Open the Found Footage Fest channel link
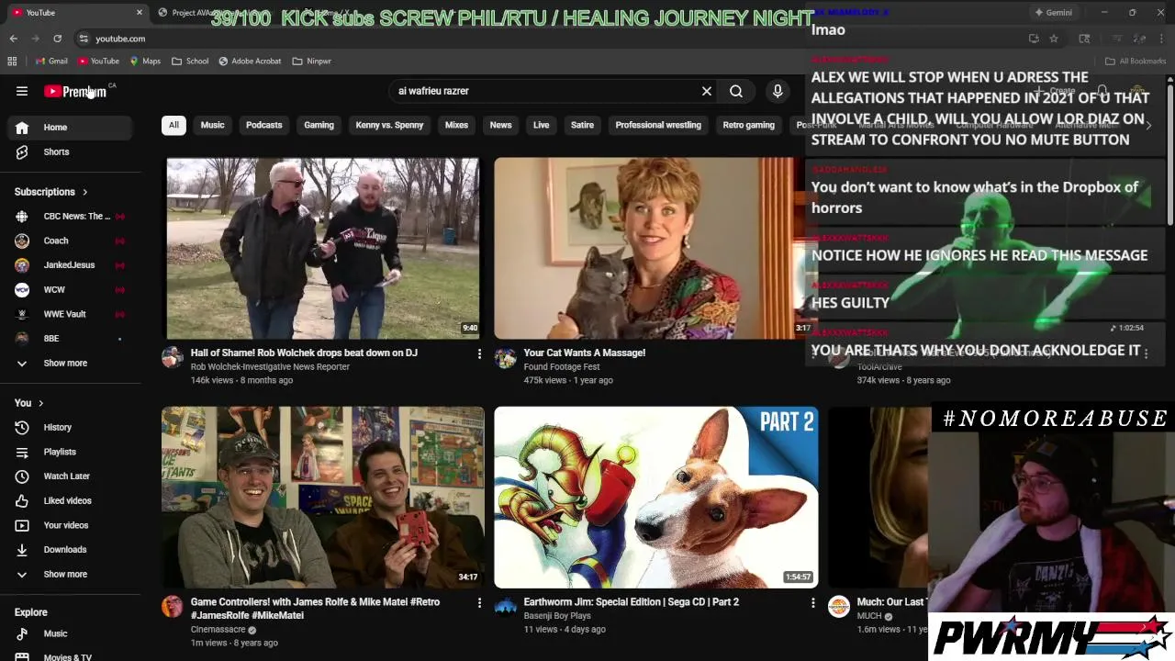 point(561,366)
